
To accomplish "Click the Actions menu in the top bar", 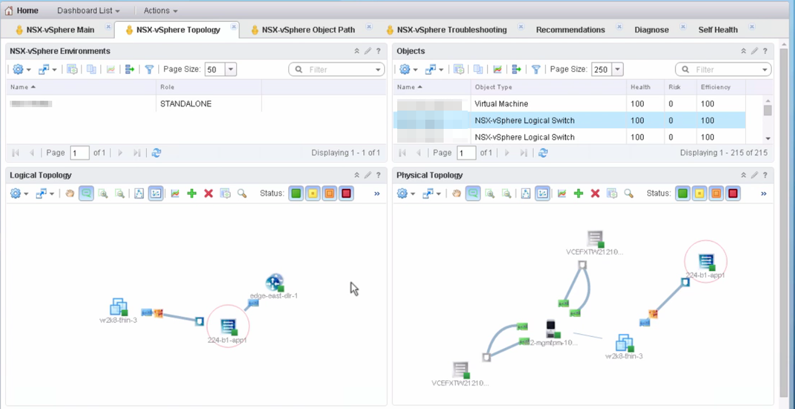I will [159, 10].
